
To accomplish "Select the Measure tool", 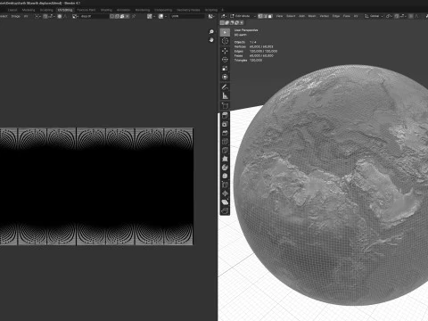I will 225,95.
